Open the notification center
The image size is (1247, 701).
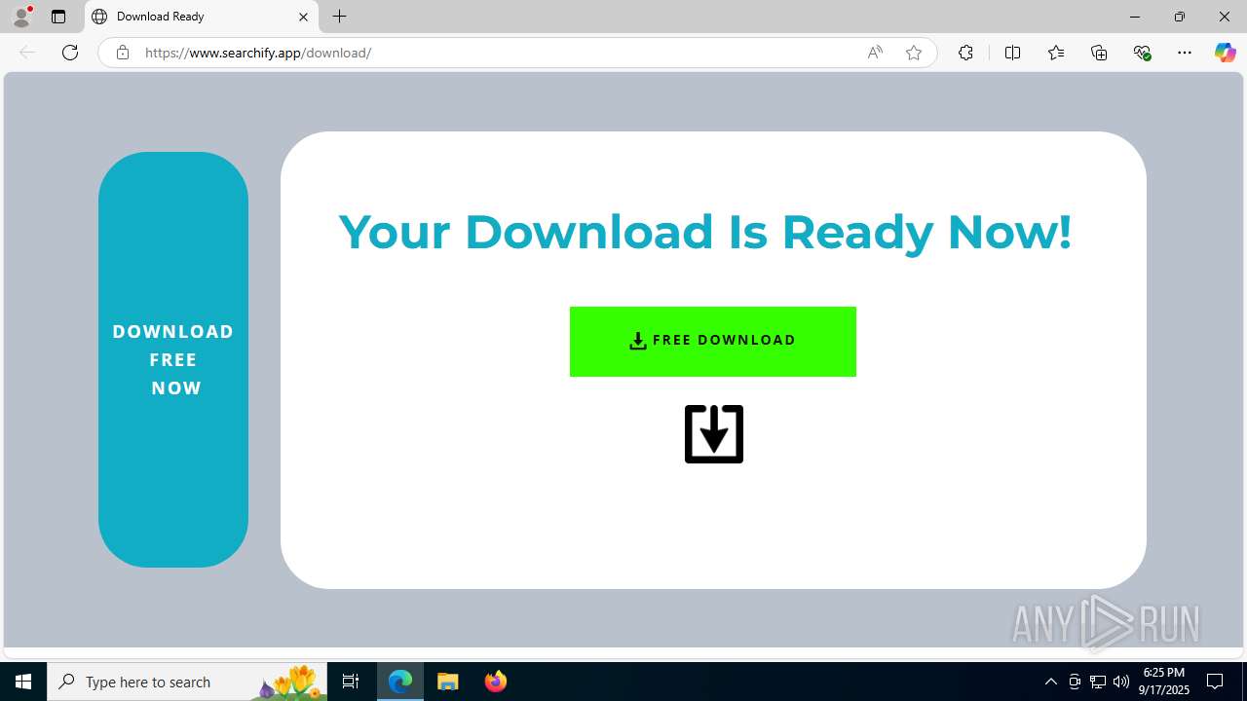[1216, 682]
